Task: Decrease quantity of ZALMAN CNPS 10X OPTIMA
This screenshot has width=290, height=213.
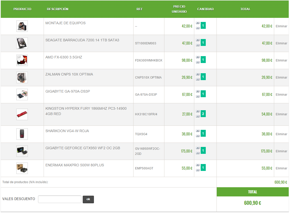Action: (198, 79)
